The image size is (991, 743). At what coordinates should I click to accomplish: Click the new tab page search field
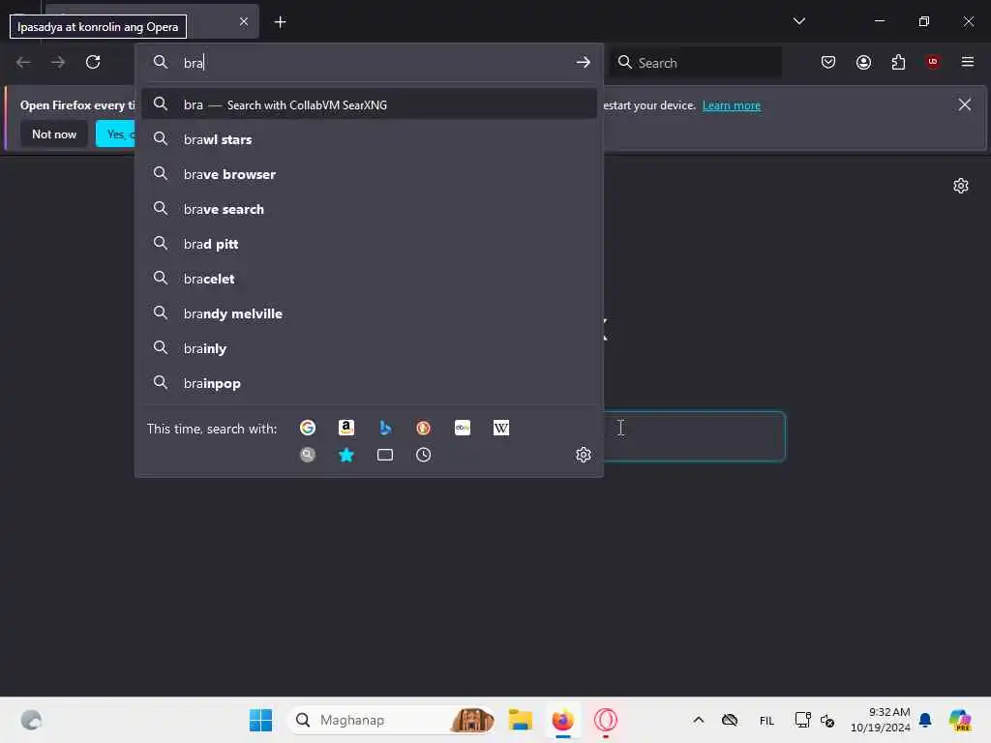[694, 436]
